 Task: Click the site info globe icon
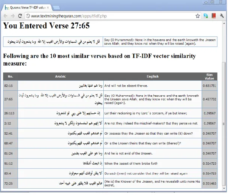(28, 16)
